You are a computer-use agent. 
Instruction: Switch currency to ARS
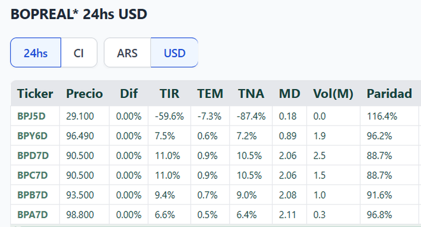127,53
